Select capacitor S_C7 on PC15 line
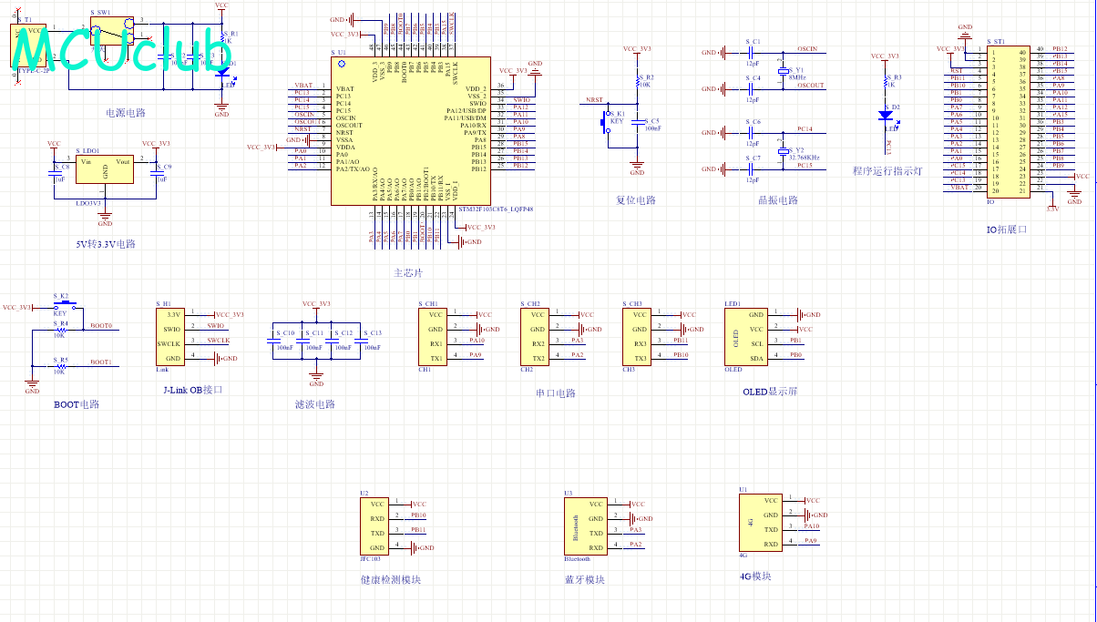The width and height of the screenshot is (1097, 622). pos(753,169)
